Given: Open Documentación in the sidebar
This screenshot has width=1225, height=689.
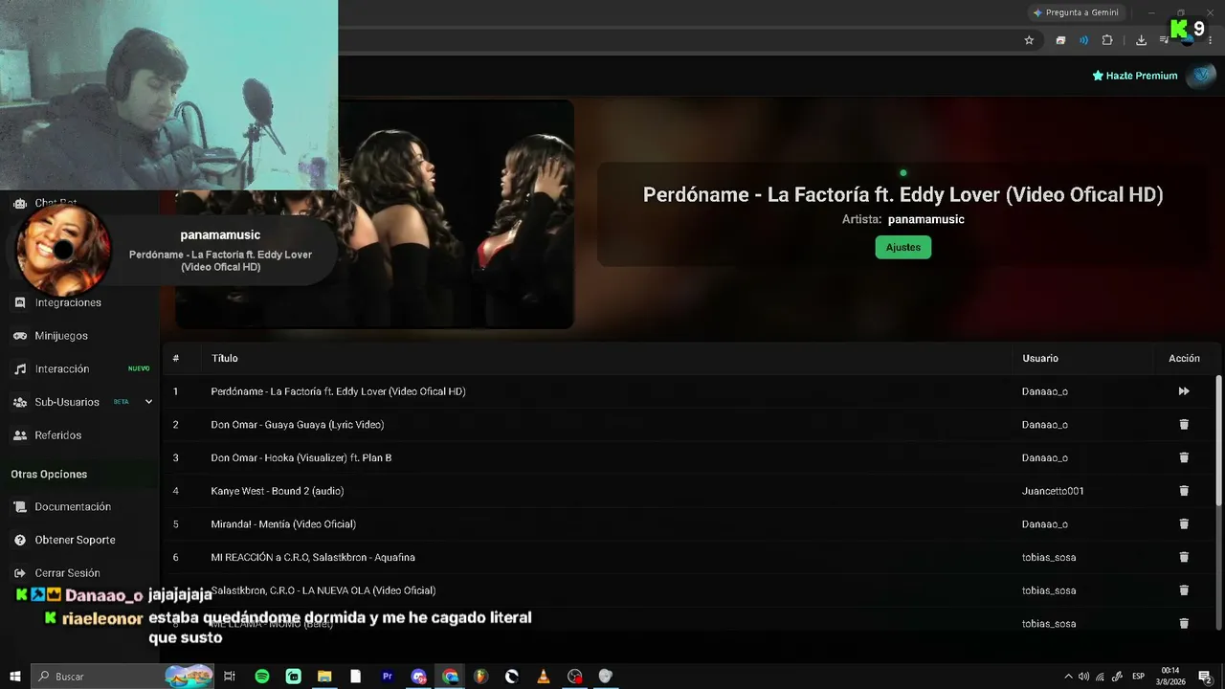Looking at the screenshot, I should click(x=73, y=506).
